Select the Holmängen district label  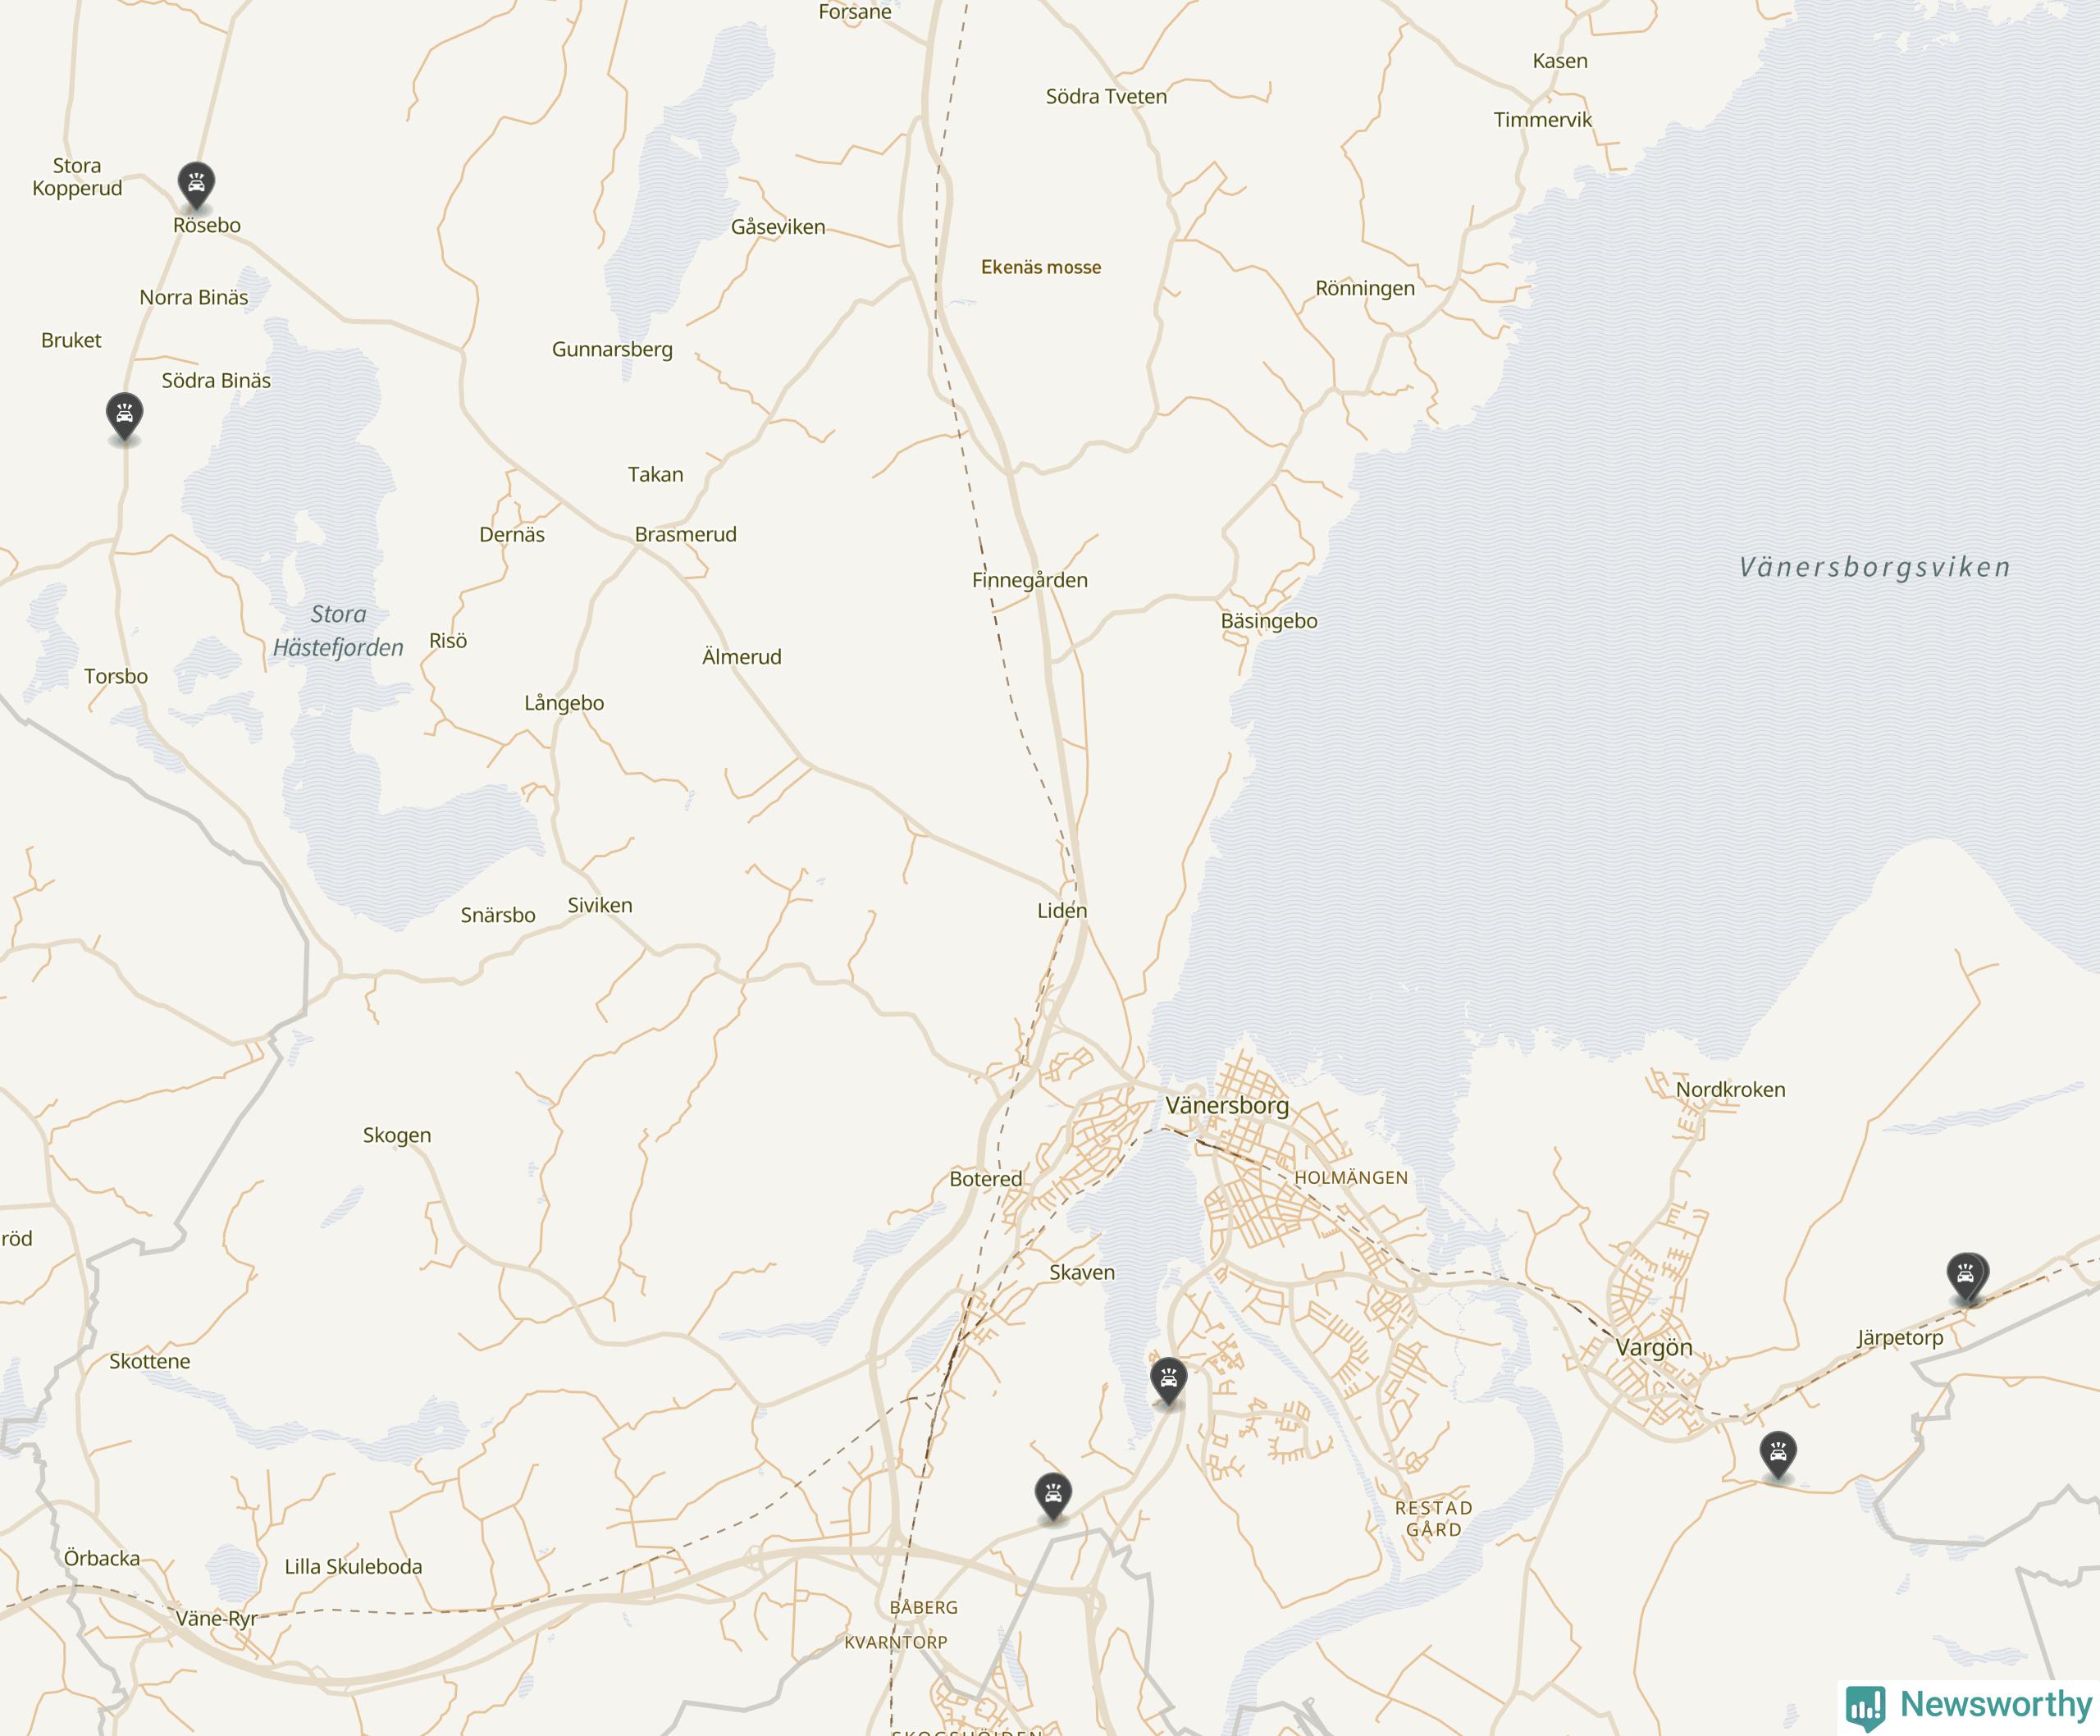coord(1351,1177)
